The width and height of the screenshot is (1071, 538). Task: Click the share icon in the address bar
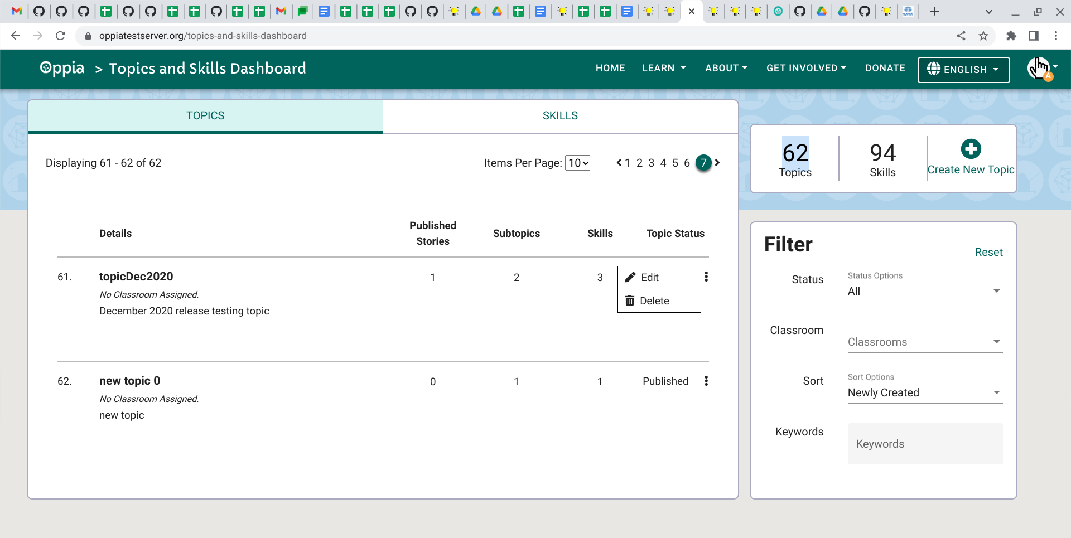coord(961,36)
